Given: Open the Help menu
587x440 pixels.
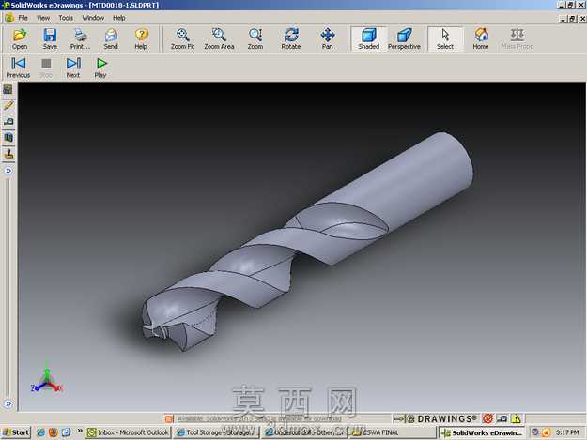Looking at the screenshot, I should click(x=119, y=18).
